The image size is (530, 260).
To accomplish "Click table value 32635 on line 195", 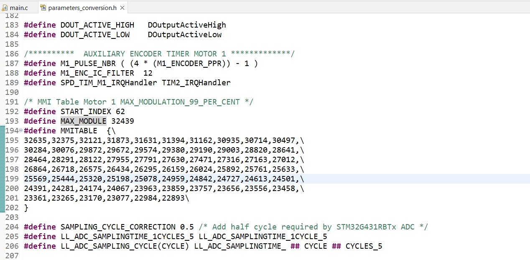I will coord(36,140).
